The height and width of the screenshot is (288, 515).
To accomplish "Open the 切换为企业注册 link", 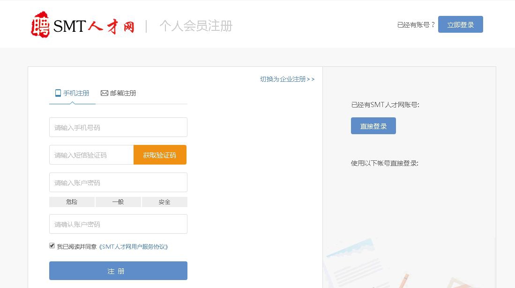I will click(x=287, y=79).
